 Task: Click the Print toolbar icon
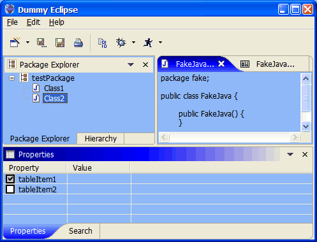pyautogui.click(x=78, y=43)
